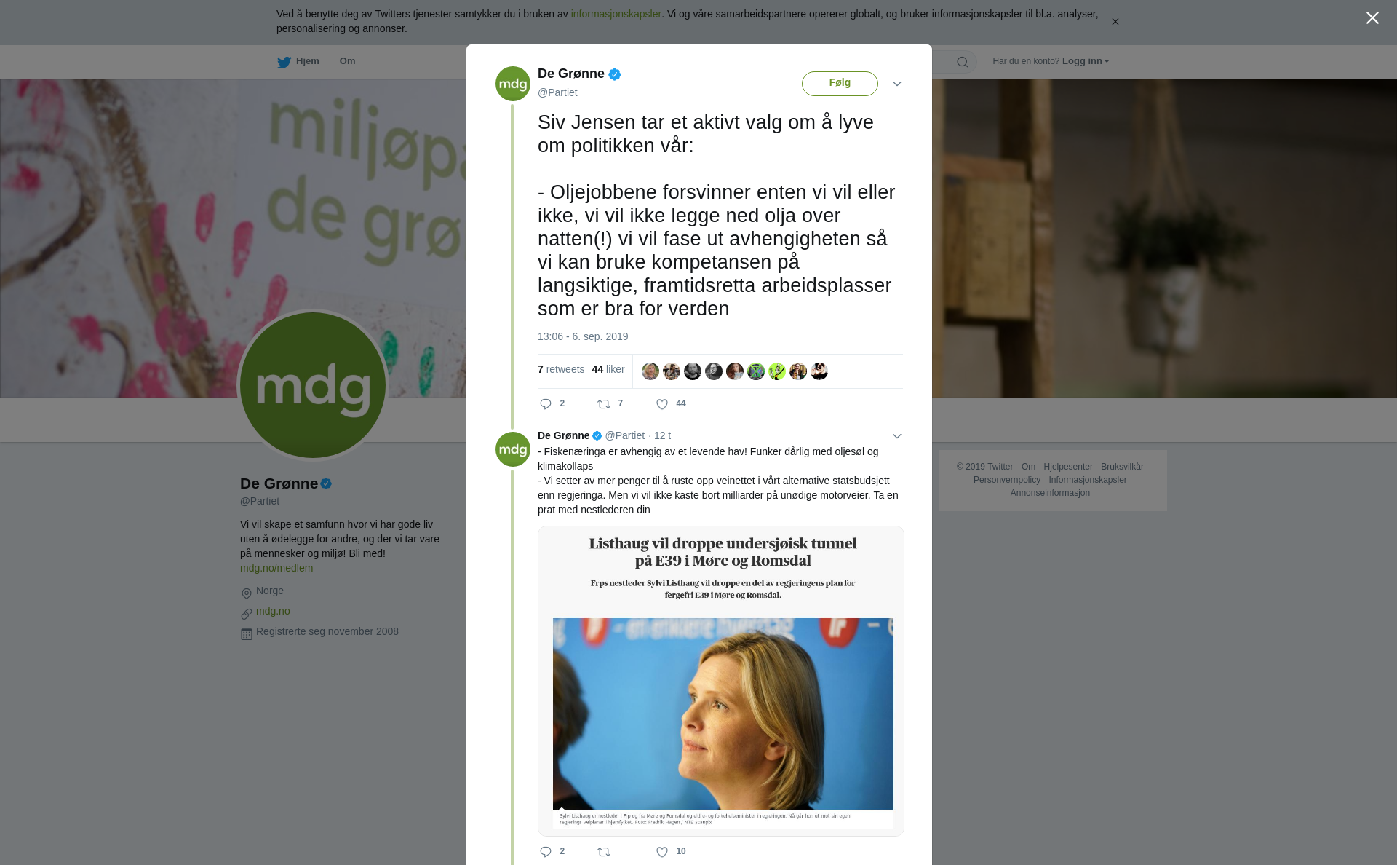Image resolution: width=1397 pixels, height=865 pixels.
Task: Like the main tweet with 44 likes
Action: click(x=662, y=404)
